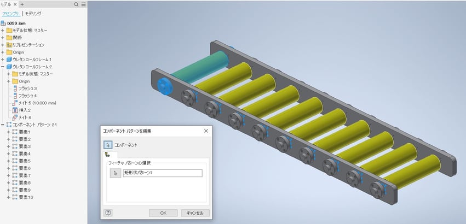This screenshot has height=224, width=466.
Task: Select メイト:5 (10.000 mm) text row
Action: (37, 103)
